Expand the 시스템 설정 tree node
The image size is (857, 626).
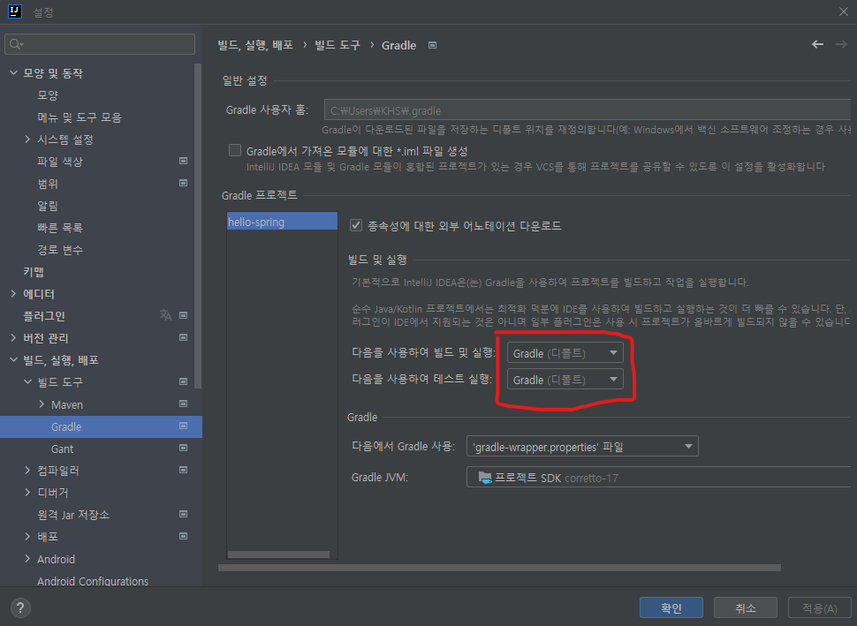[x=27, y=140]
